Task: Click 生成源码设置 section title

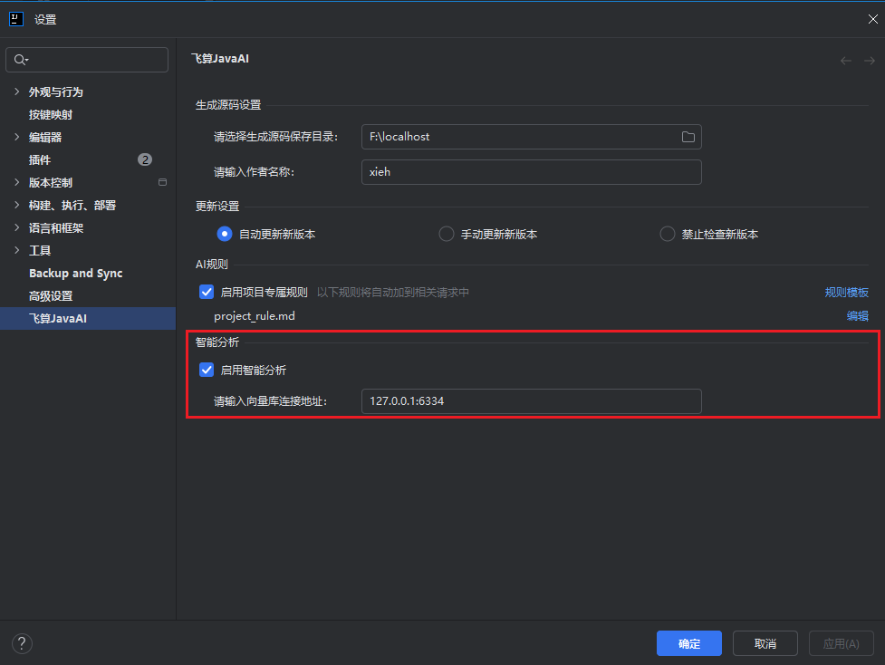Action: click(228, 105)
